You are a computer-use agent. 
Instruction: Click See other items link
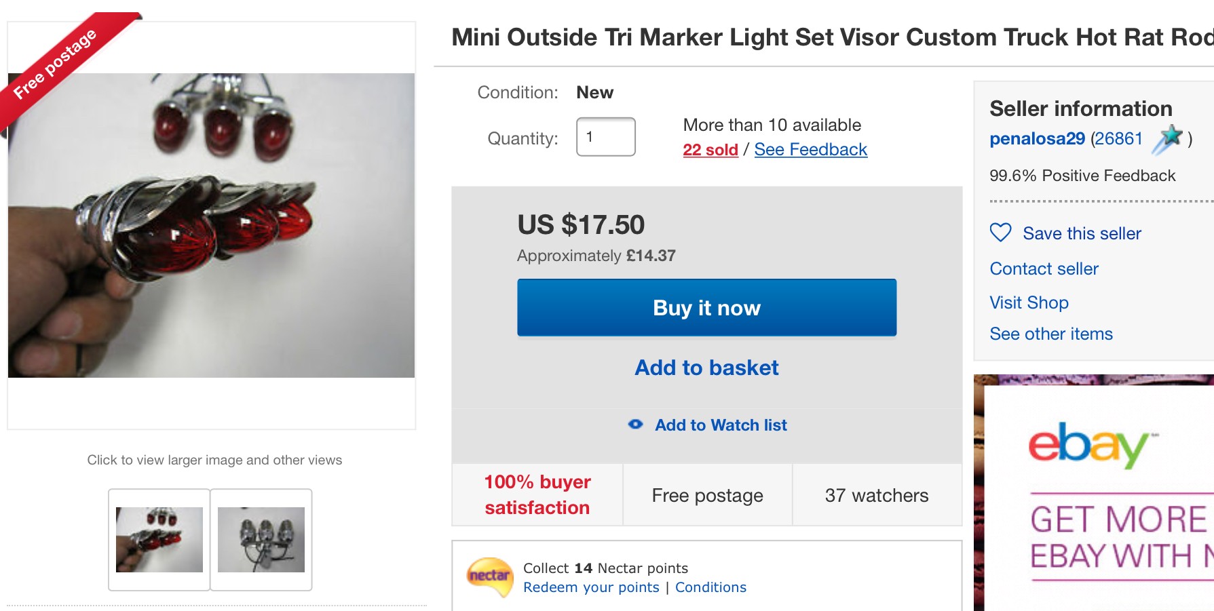1051,334
